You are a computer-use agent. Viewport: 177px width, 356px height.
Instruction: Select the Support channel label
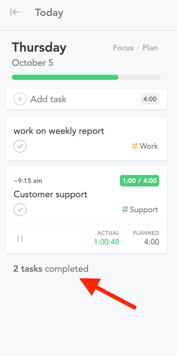(144, 210)
